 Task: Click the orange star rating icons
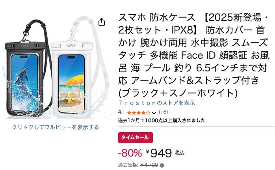click(x=139, y=112)
